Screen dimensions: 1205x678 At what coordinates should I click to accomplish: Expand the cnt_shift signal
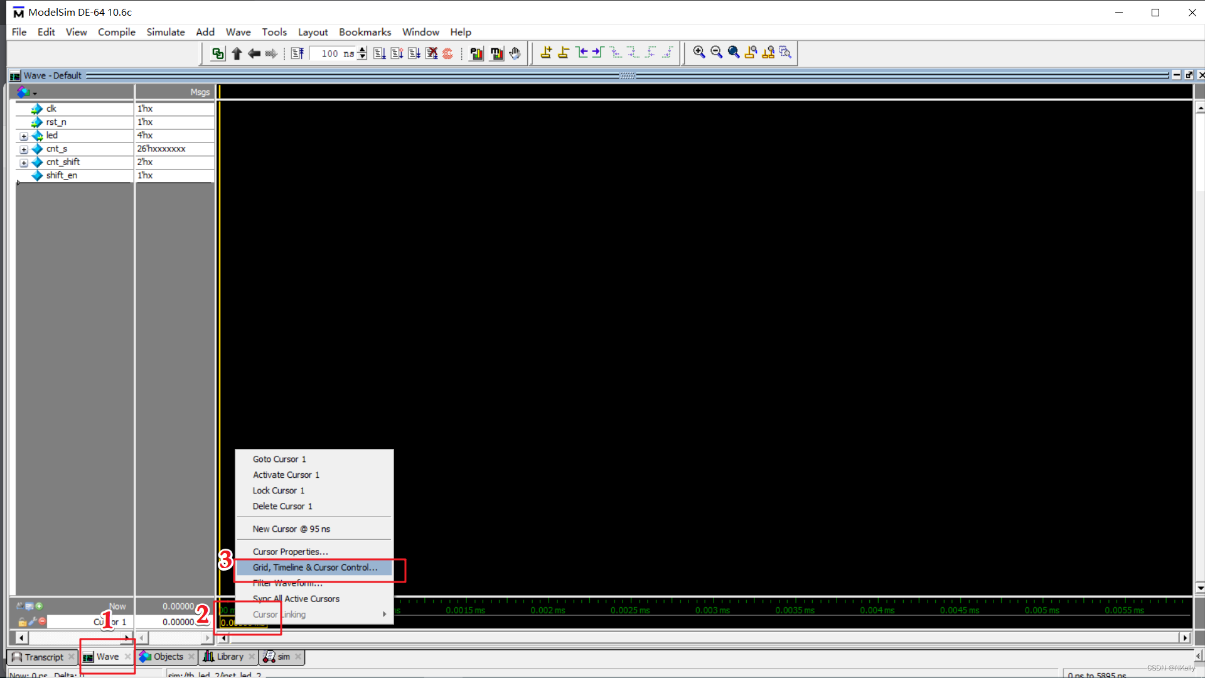coord(24,163)
